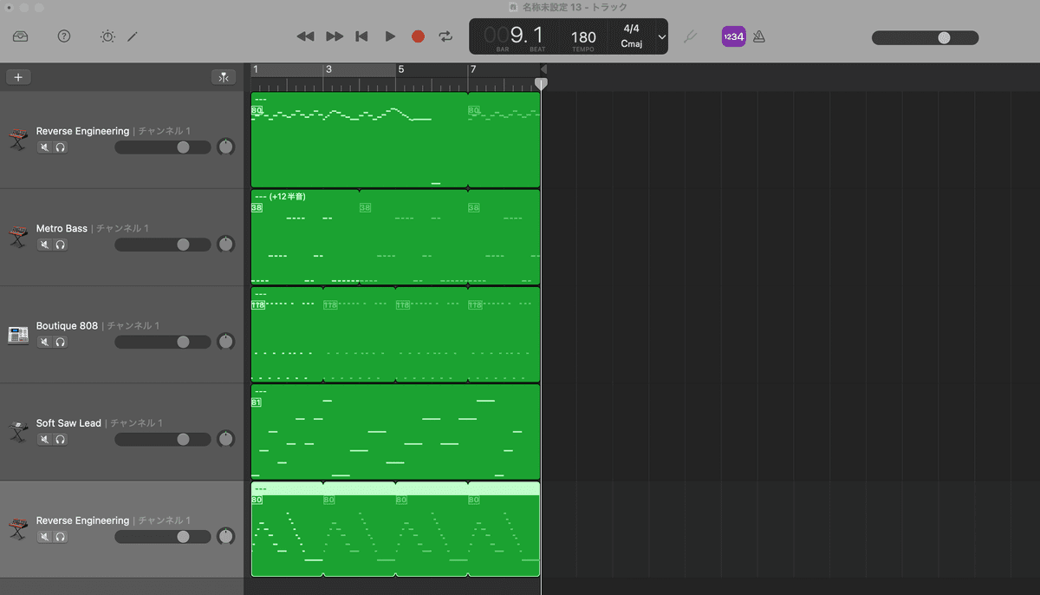Image resolution: width=1040 pixels, height=595 pixels.
Task: Select the Metro Bass region labeled +12半音
Action: click(x=395, y=238)
